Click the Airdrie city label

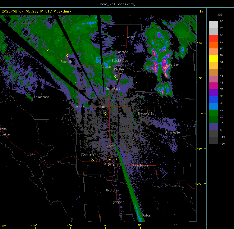pos(110,146)
